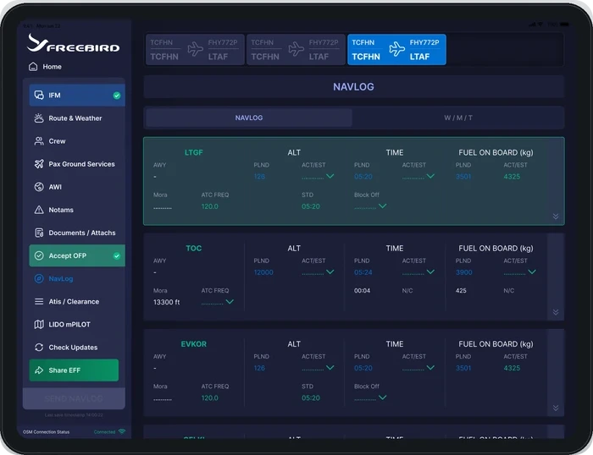Click the AWI globe icon
Viewport: 593px width, 455px height.
(39, 187)
